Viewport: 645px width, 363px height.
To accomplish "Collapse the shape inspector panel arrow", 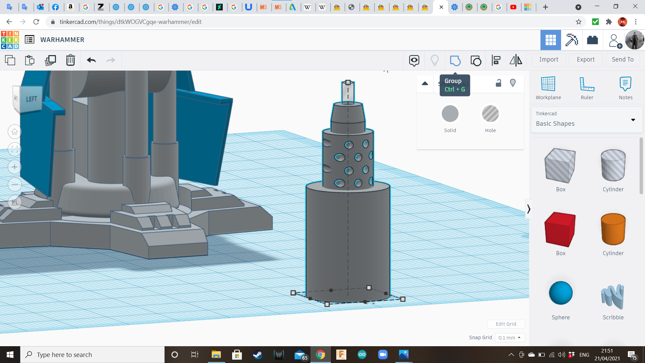I will click(425, 83).
